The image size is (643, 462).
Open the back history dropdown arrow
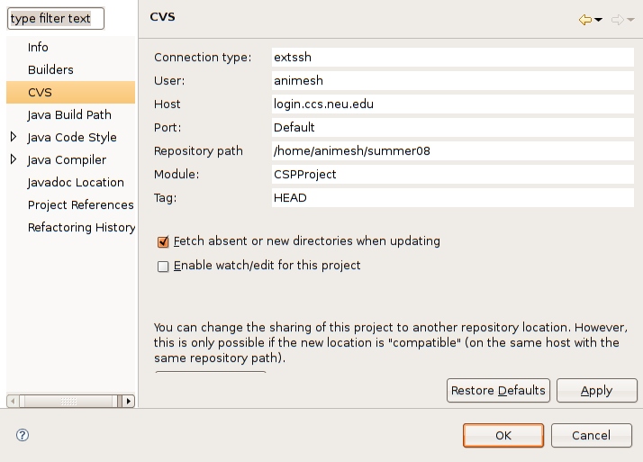599,21
